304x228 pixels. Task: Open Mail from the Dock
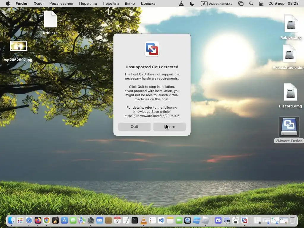[x=100, y=221]
